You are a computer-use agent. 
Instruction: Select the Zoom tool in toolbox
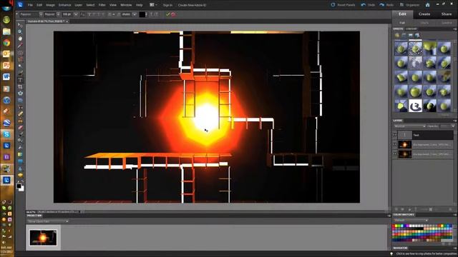20,31
